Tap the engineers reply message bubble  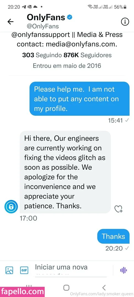point(65,172)
